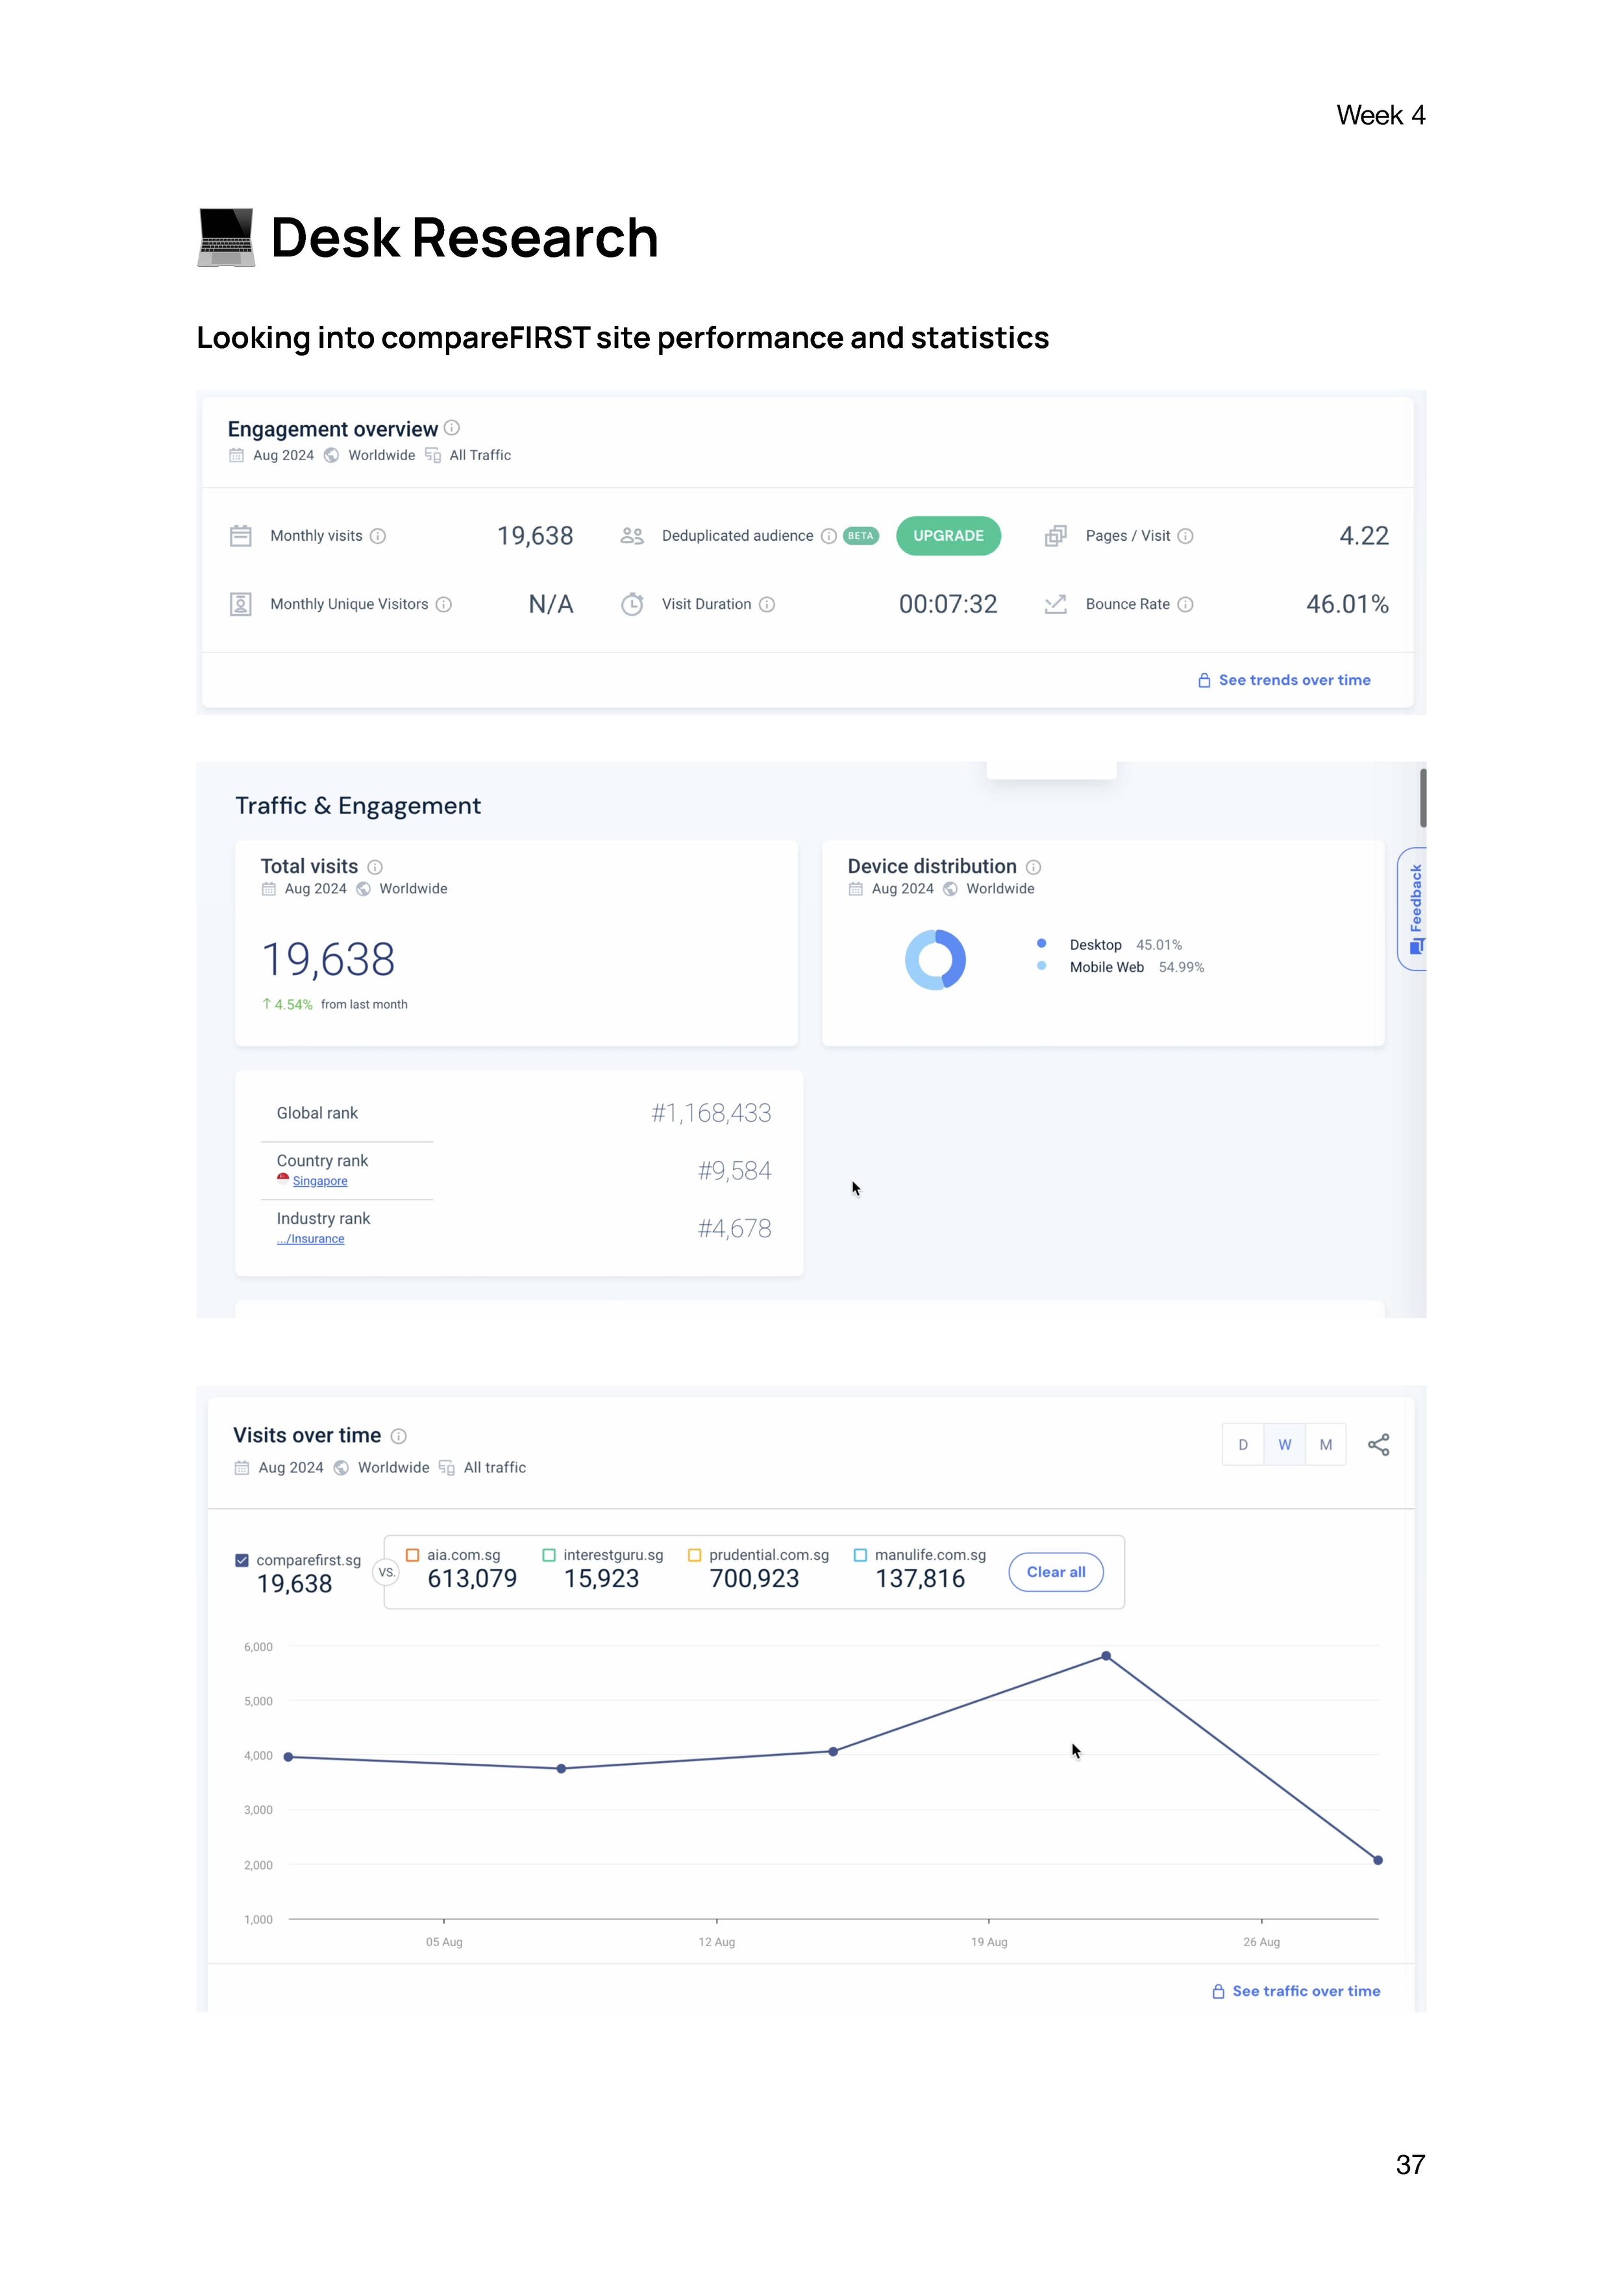1623x2296 pixels.
Task: Click the Visit Duration clock icon
Action: (x=632, y=604)
